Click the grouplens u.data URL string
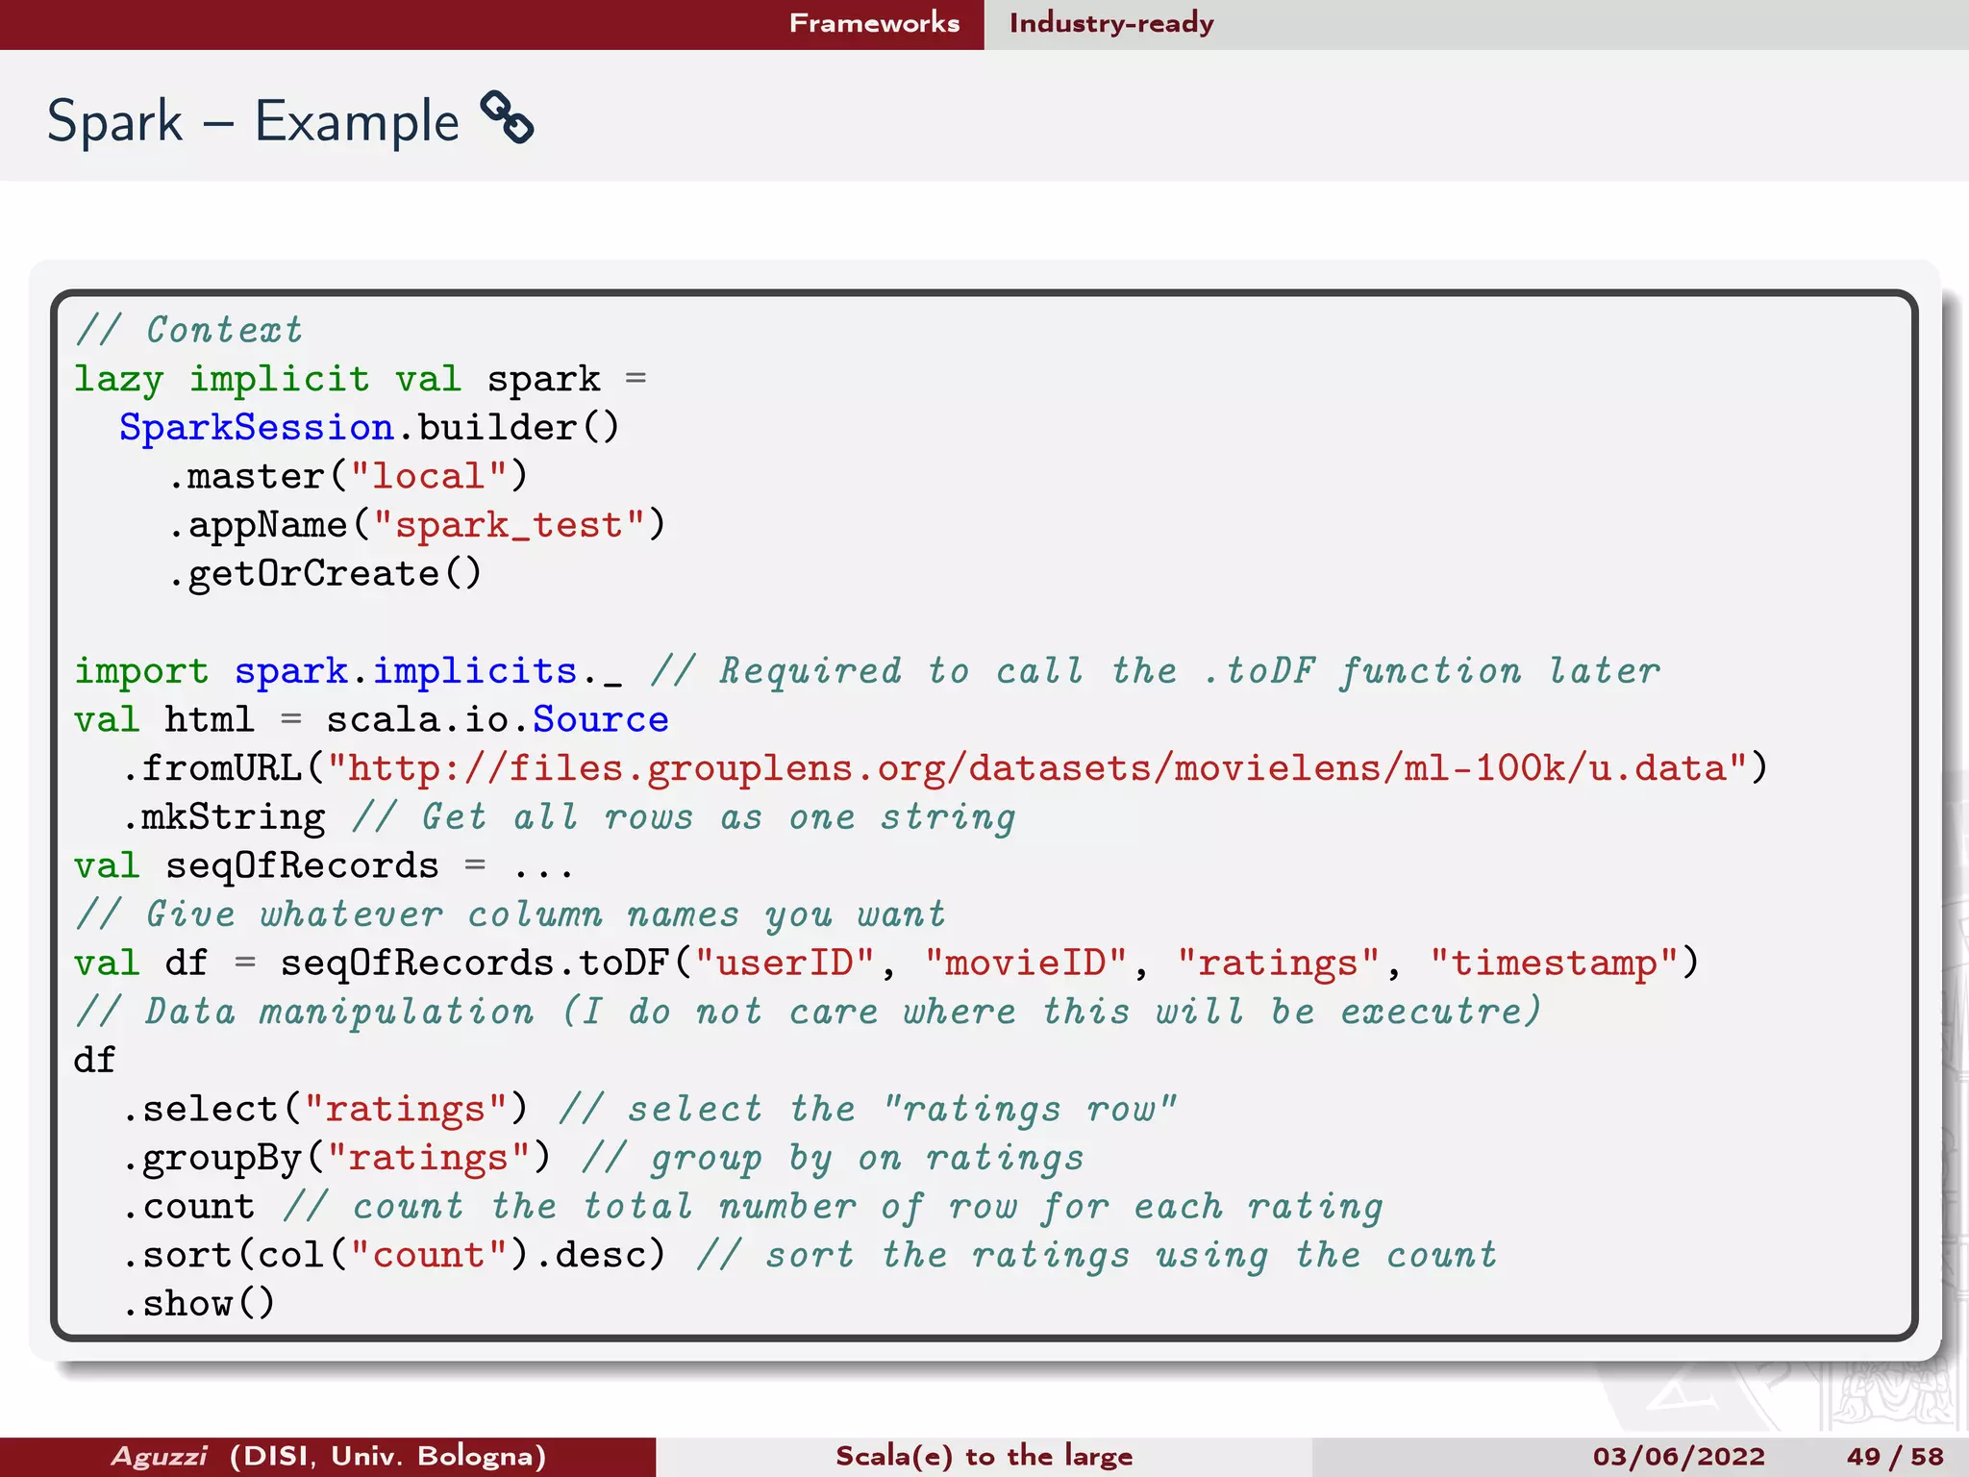The height and width of the screenshot is (1477, 1969). [x=1036, y=767]
